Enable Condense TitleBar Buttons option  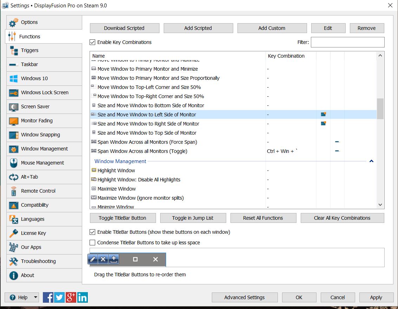[x=93, y=243]
